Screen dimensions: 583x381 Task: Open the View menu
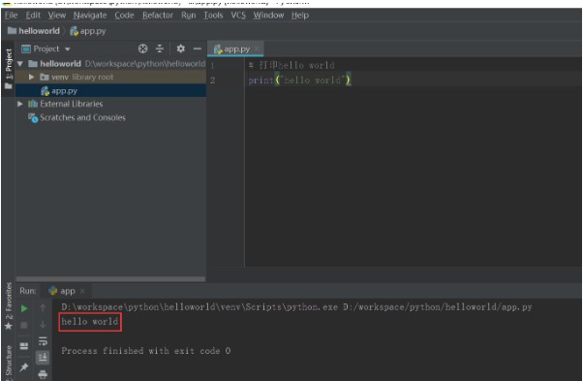56,16
